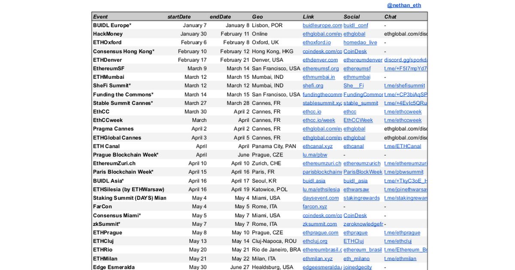Open ethdenver.com link

tap(320, 60)
